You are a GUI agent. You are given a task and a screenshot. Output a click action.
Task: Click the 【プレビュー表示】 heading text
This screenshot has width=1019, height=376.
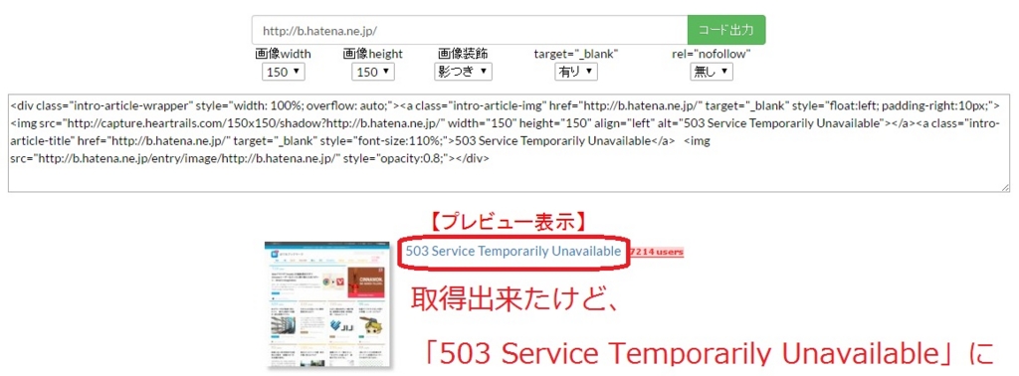pos(509,223)
